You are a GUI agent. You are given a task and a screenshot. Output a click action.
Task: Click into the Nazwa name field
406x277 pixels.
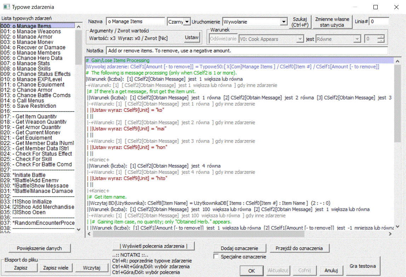[x=135, y=22]
